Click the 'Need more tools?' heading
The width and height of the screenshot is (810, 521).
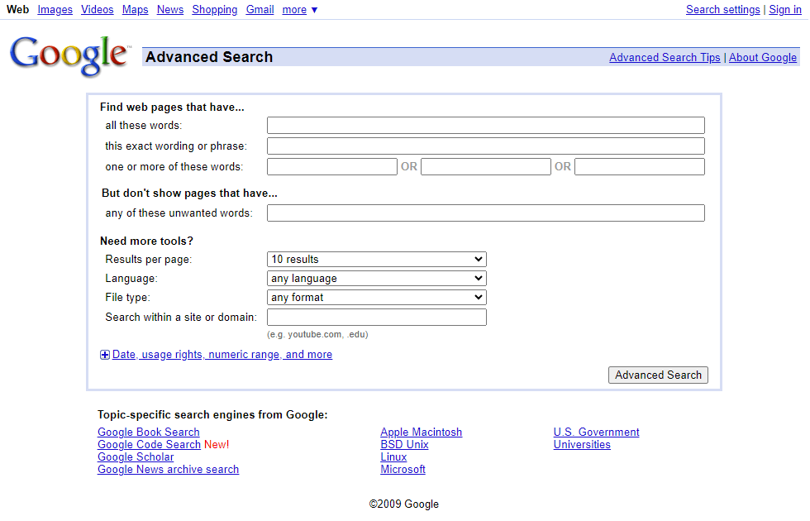pyautogui.click(x=147, y=241)
